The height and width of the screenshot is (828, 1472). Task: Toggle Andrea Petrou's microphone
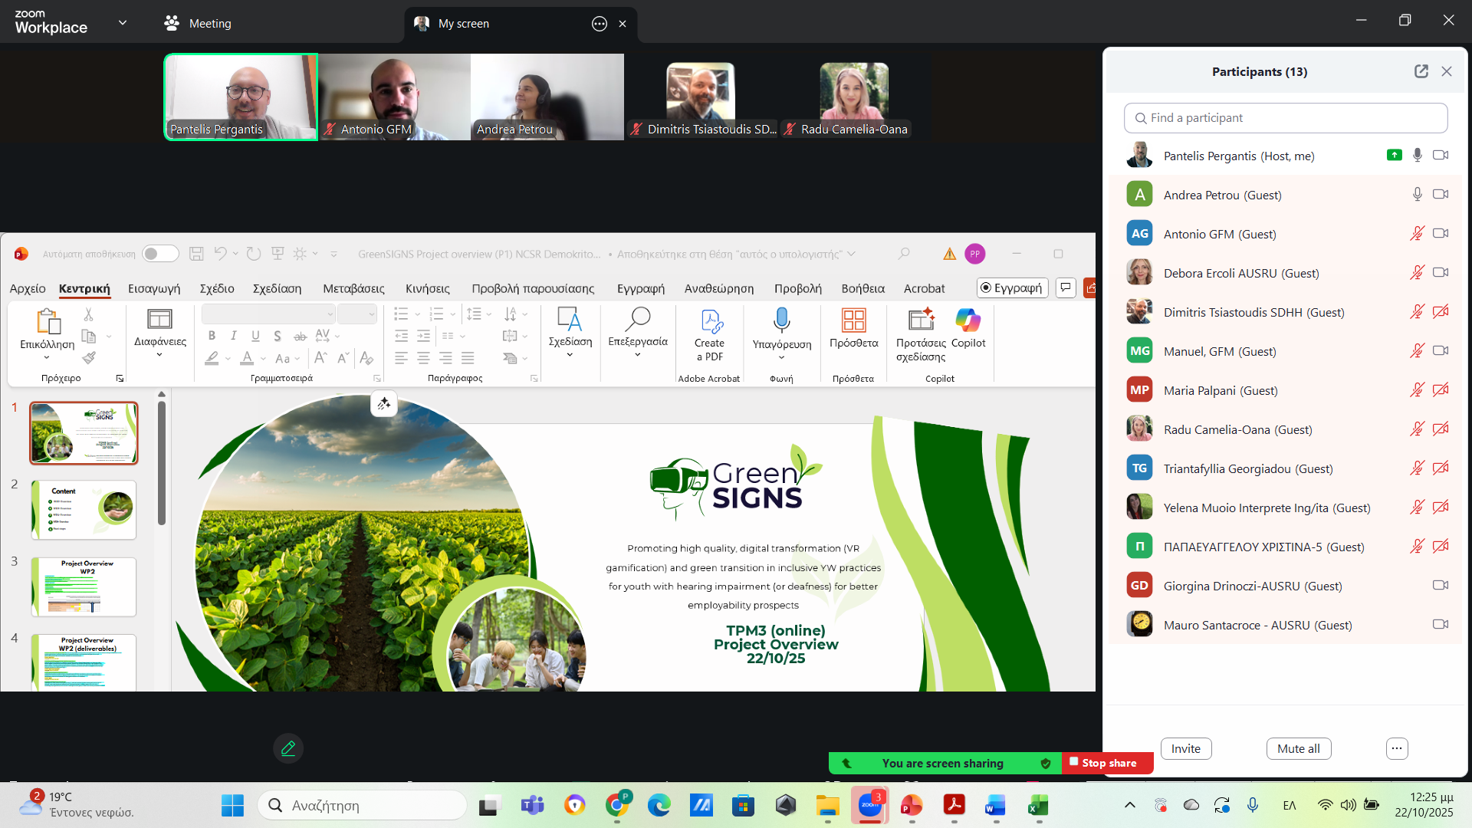tap(1417, 195)
